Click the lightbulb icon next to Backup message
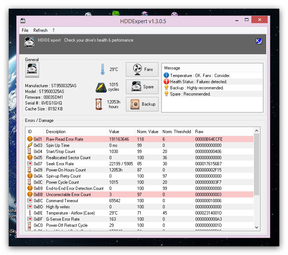Screen dimensions: 288x255 166,88
